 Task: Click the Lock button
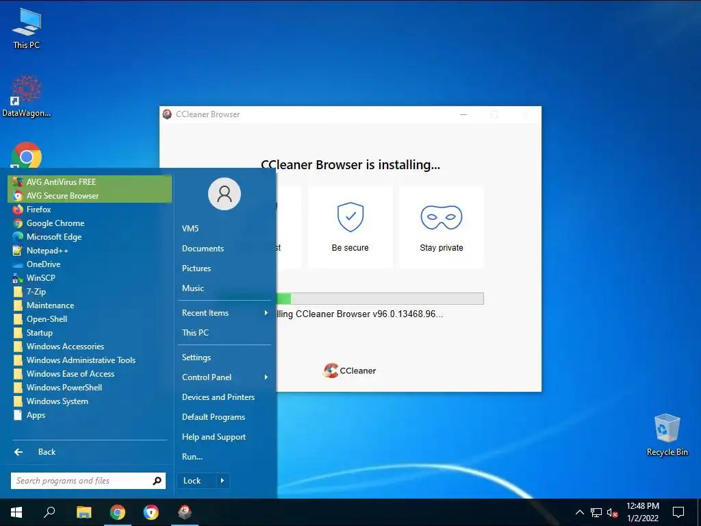(196, 481)
